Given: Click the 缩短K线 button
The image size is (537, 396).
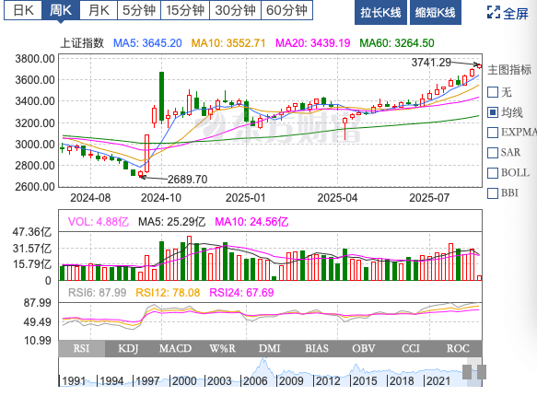Looking at the screenshot, I should pos(436,12).
